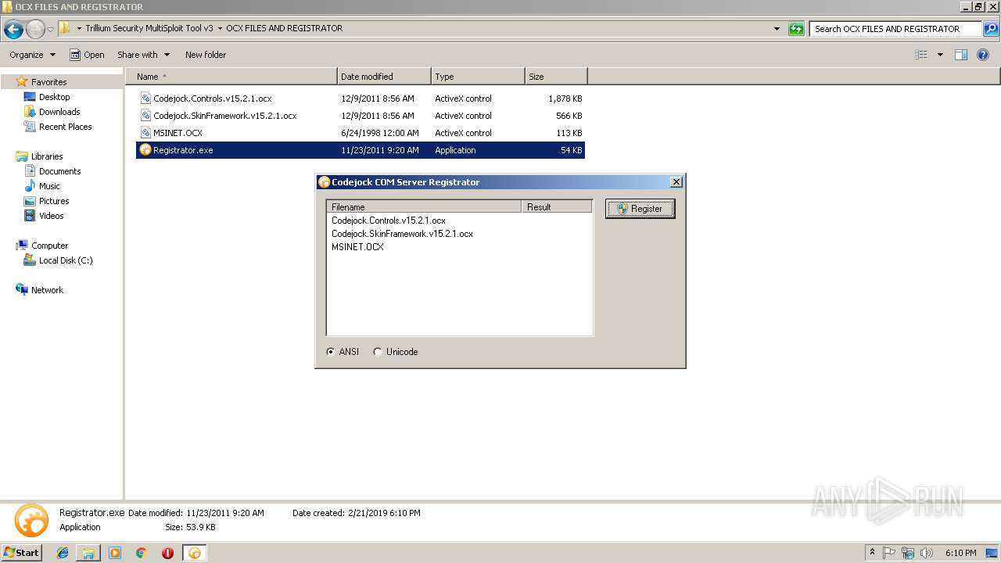The image size is (1001, 563).
Task: Click the Register button in Codejock dialog
Action: [x=640, y=209]
